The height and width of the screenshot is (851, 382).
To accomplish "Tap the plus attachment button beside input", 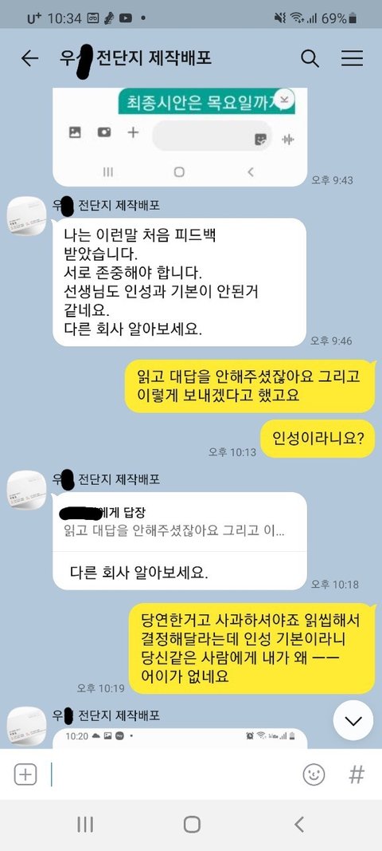I will click(25, 774).
